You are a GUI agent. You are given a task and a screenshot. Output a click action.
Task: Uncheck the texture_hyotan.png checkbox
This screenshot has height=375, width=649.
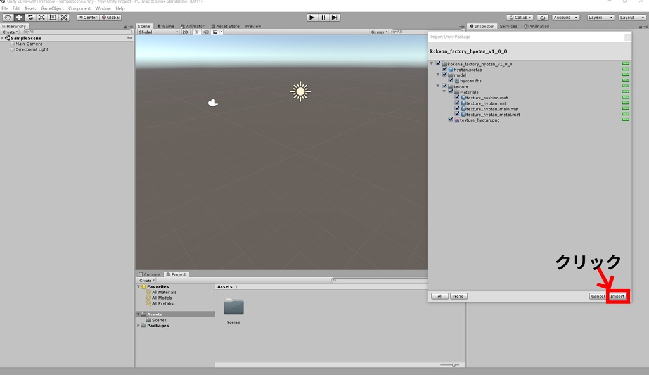click(x=451, y=120)
